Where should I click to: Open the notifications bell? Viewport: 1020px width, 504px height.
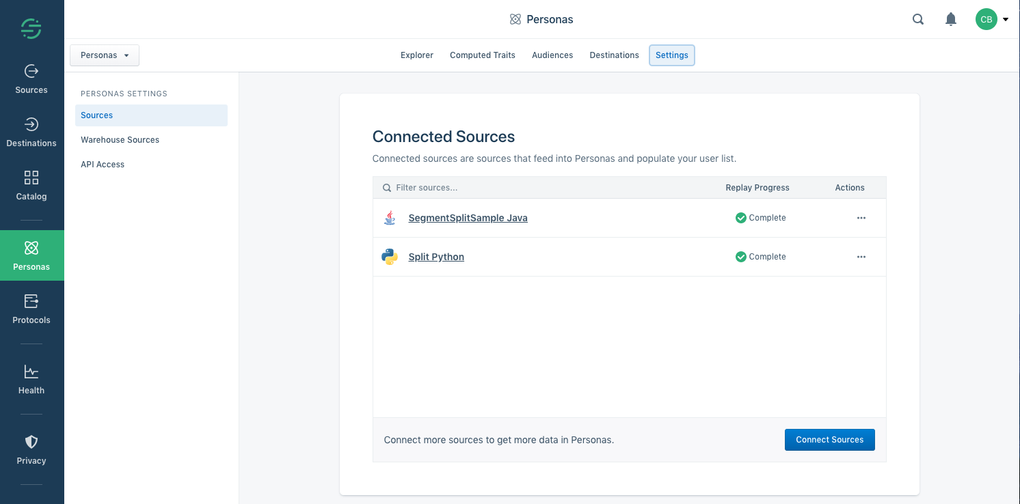tap(950, 19)
